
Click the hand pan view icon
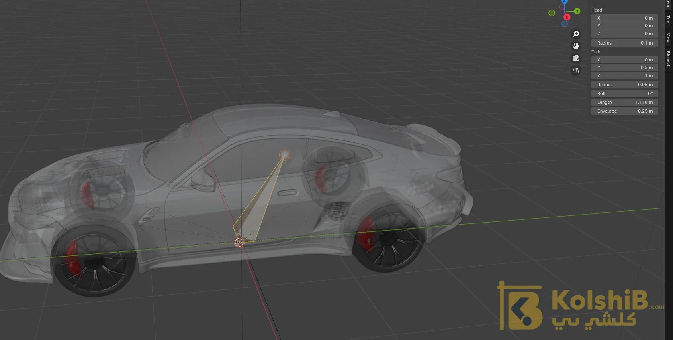point(576,46)
